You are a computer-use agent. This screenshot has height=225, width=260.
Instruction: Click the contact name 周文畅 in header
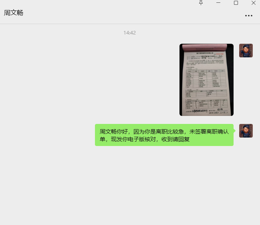[x=14, y=13]
